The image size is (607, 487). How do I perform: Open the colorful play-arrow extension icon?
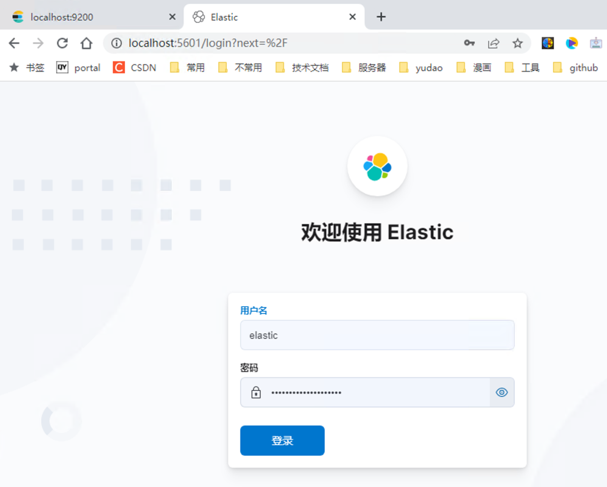pyautogui.click(x=572, y=43)
